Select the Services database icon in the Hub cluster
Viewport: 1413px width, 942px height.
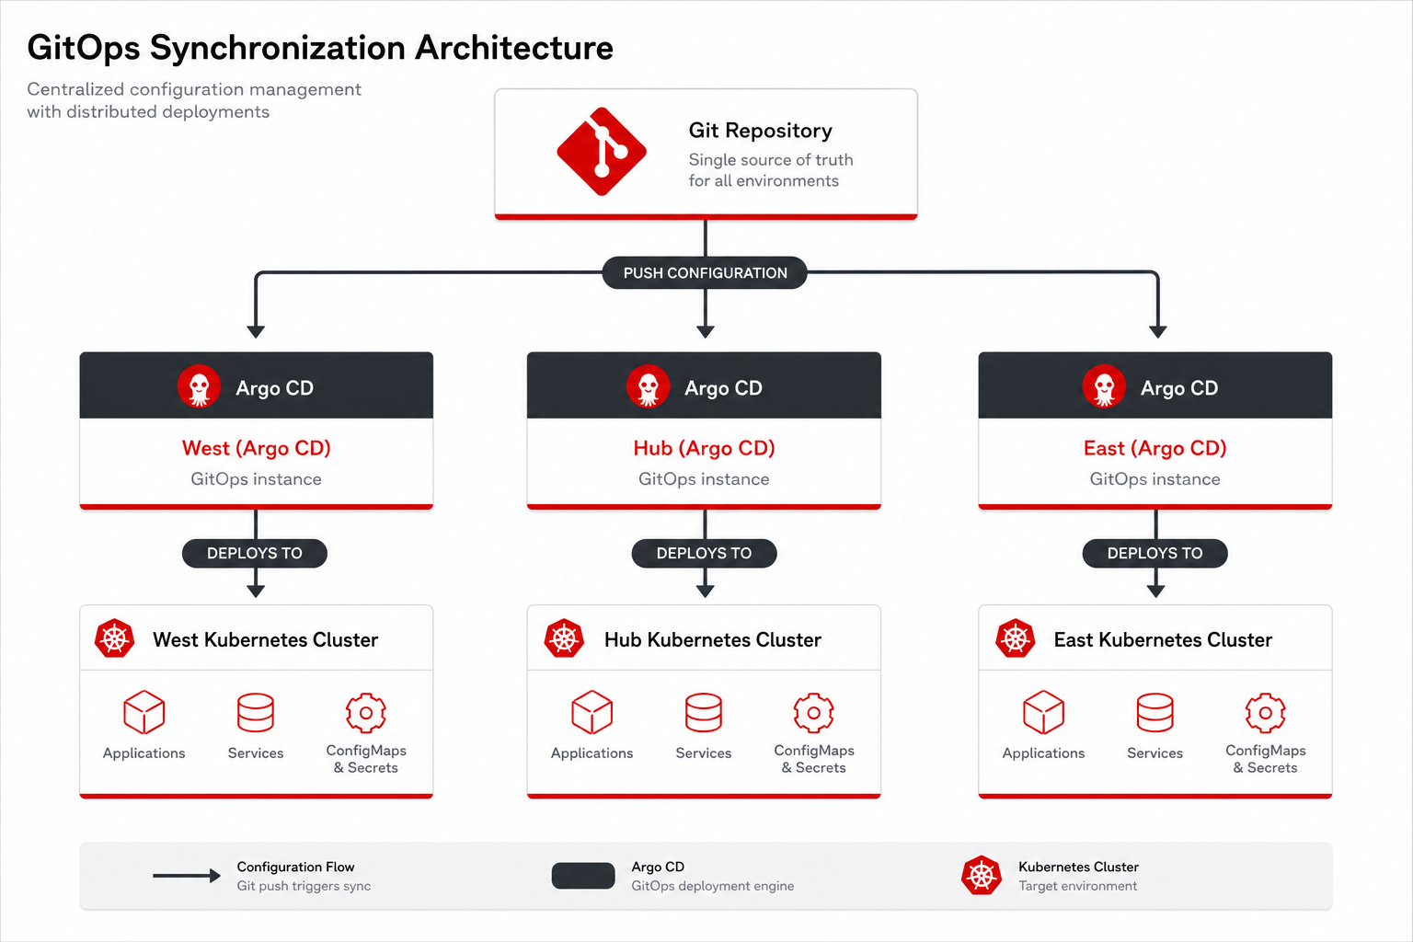[x=704, y=712]
